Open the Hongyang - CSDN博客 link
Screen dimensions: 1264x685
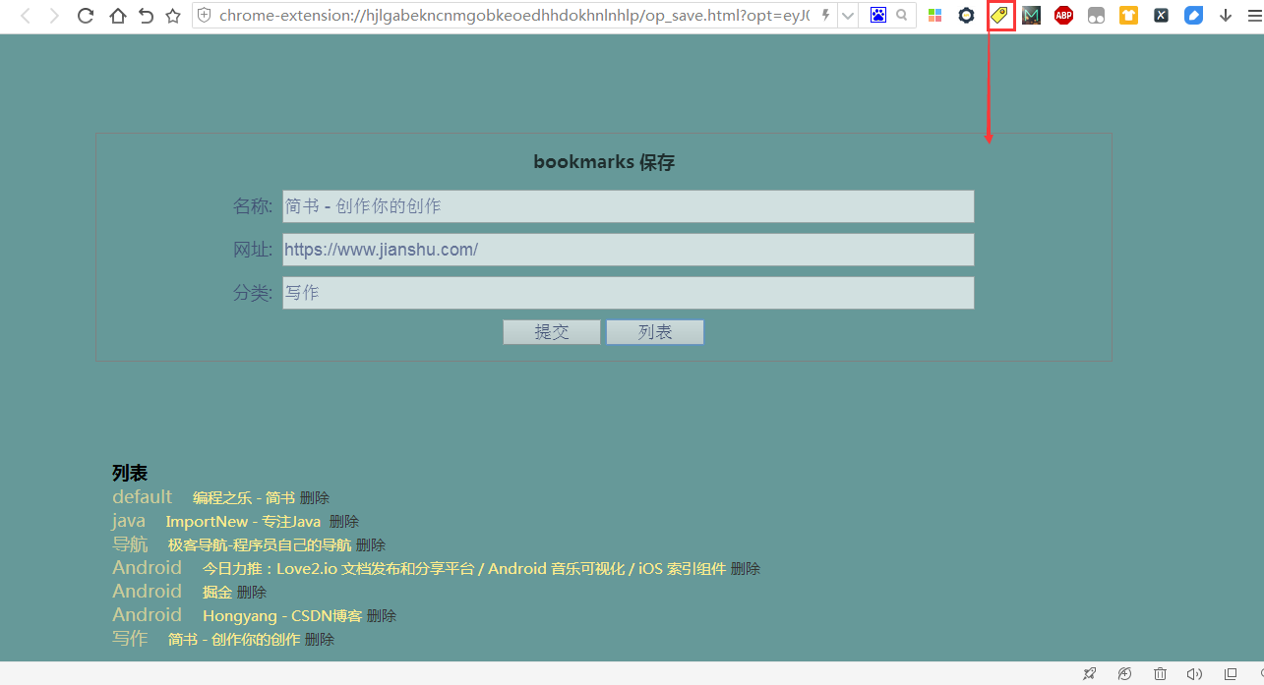click(282, 616)
